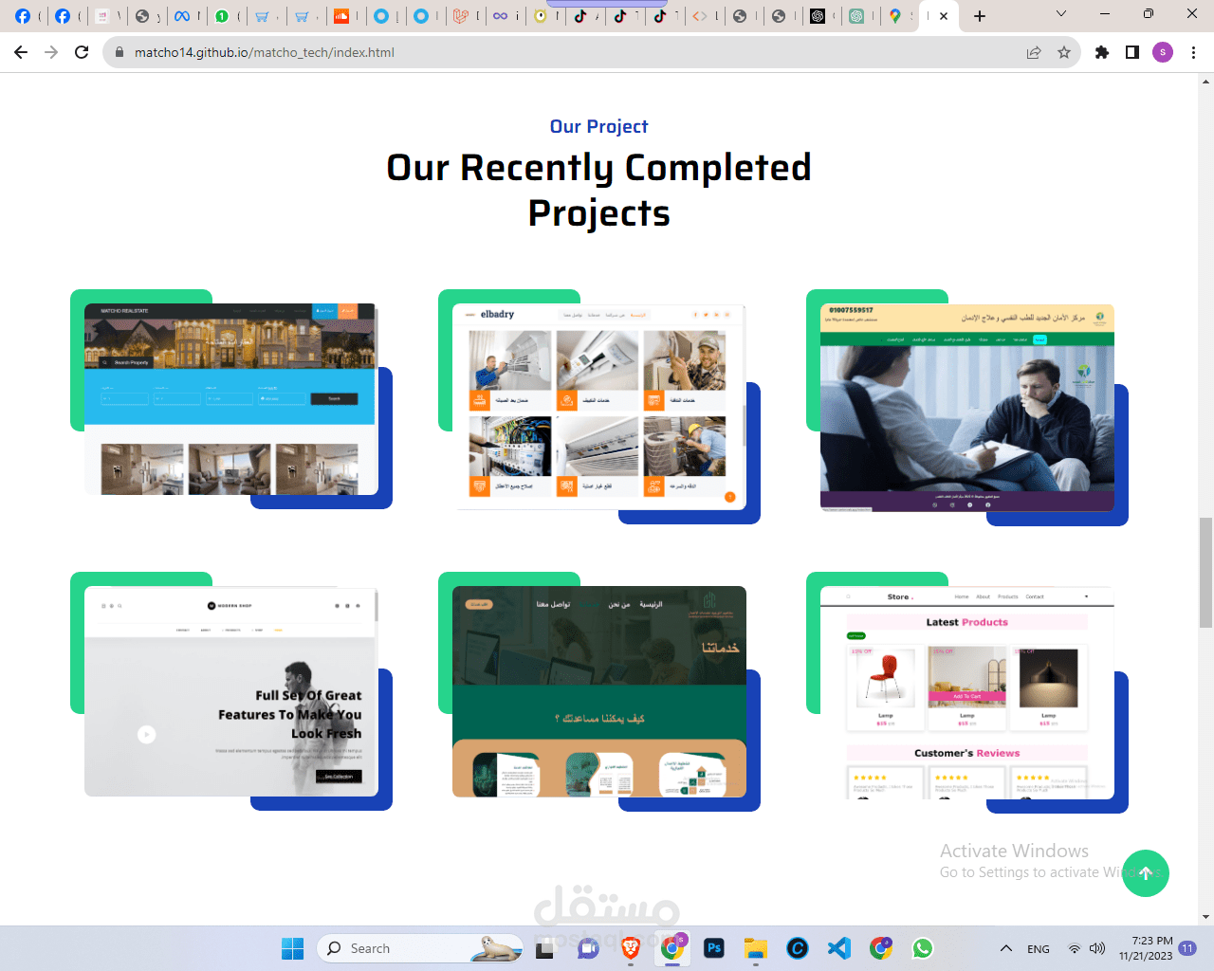Open the Extensions puzzle icon
This screenshot has width=1214, height=971.
[1102, 52]
